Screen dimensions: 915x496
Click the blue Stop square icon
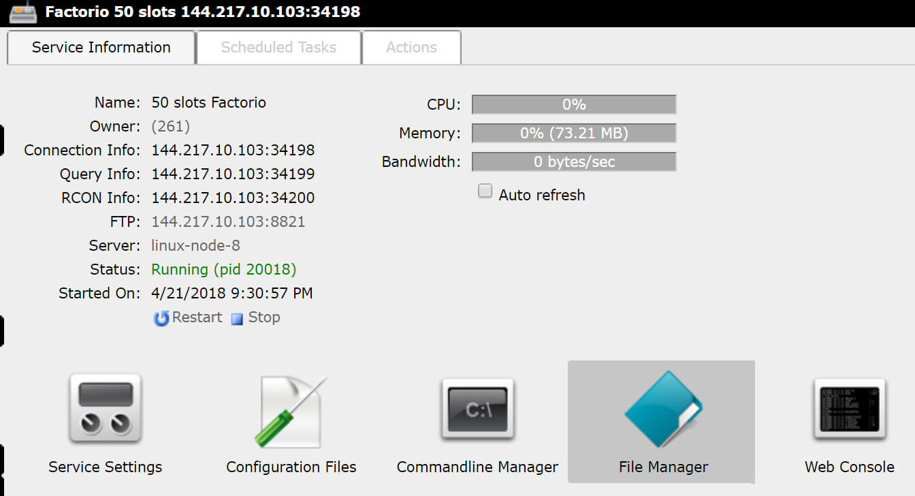(x=237, y=319)
